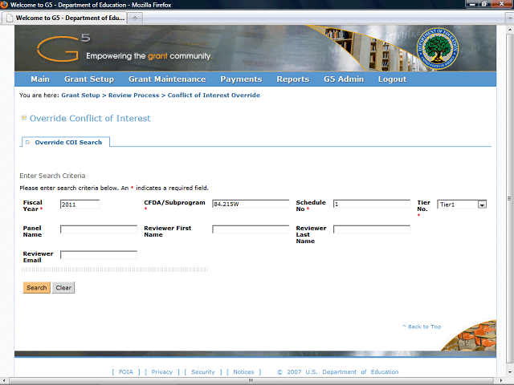Viewport: 514px width, 385px height.
Task: Jump using the Back to Top link
Action: pos(422,326)
